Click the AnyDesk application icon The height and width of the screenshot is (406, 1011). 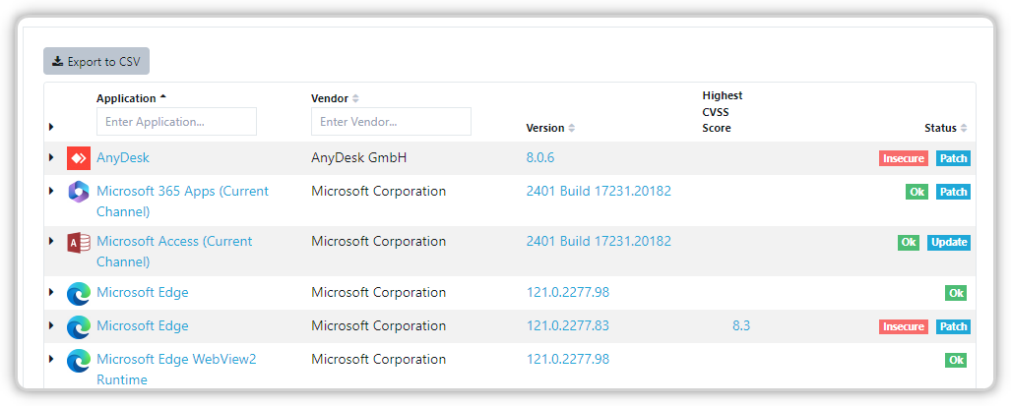(x=78, y=158)
